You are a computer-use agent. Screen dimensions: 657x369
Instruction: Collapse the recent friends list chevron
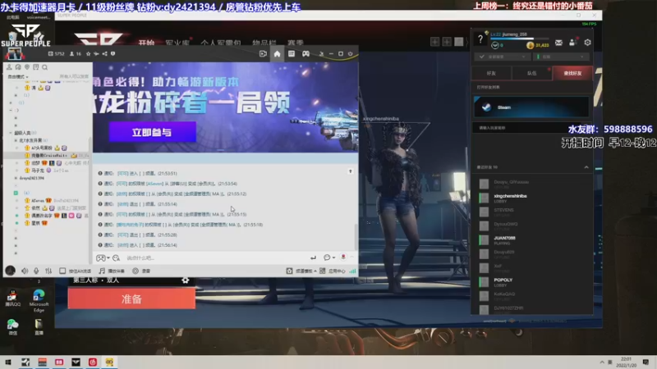[x=586, y=167]
